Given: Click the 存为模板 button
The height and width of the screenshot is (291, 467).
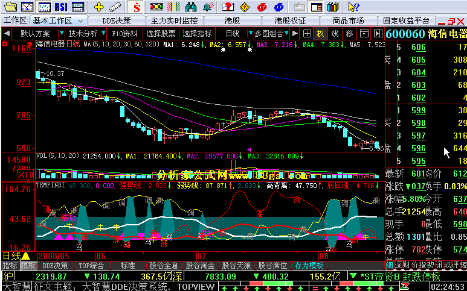Looking at the screenshot, I should pyautogui.click(x=309, y=266).
